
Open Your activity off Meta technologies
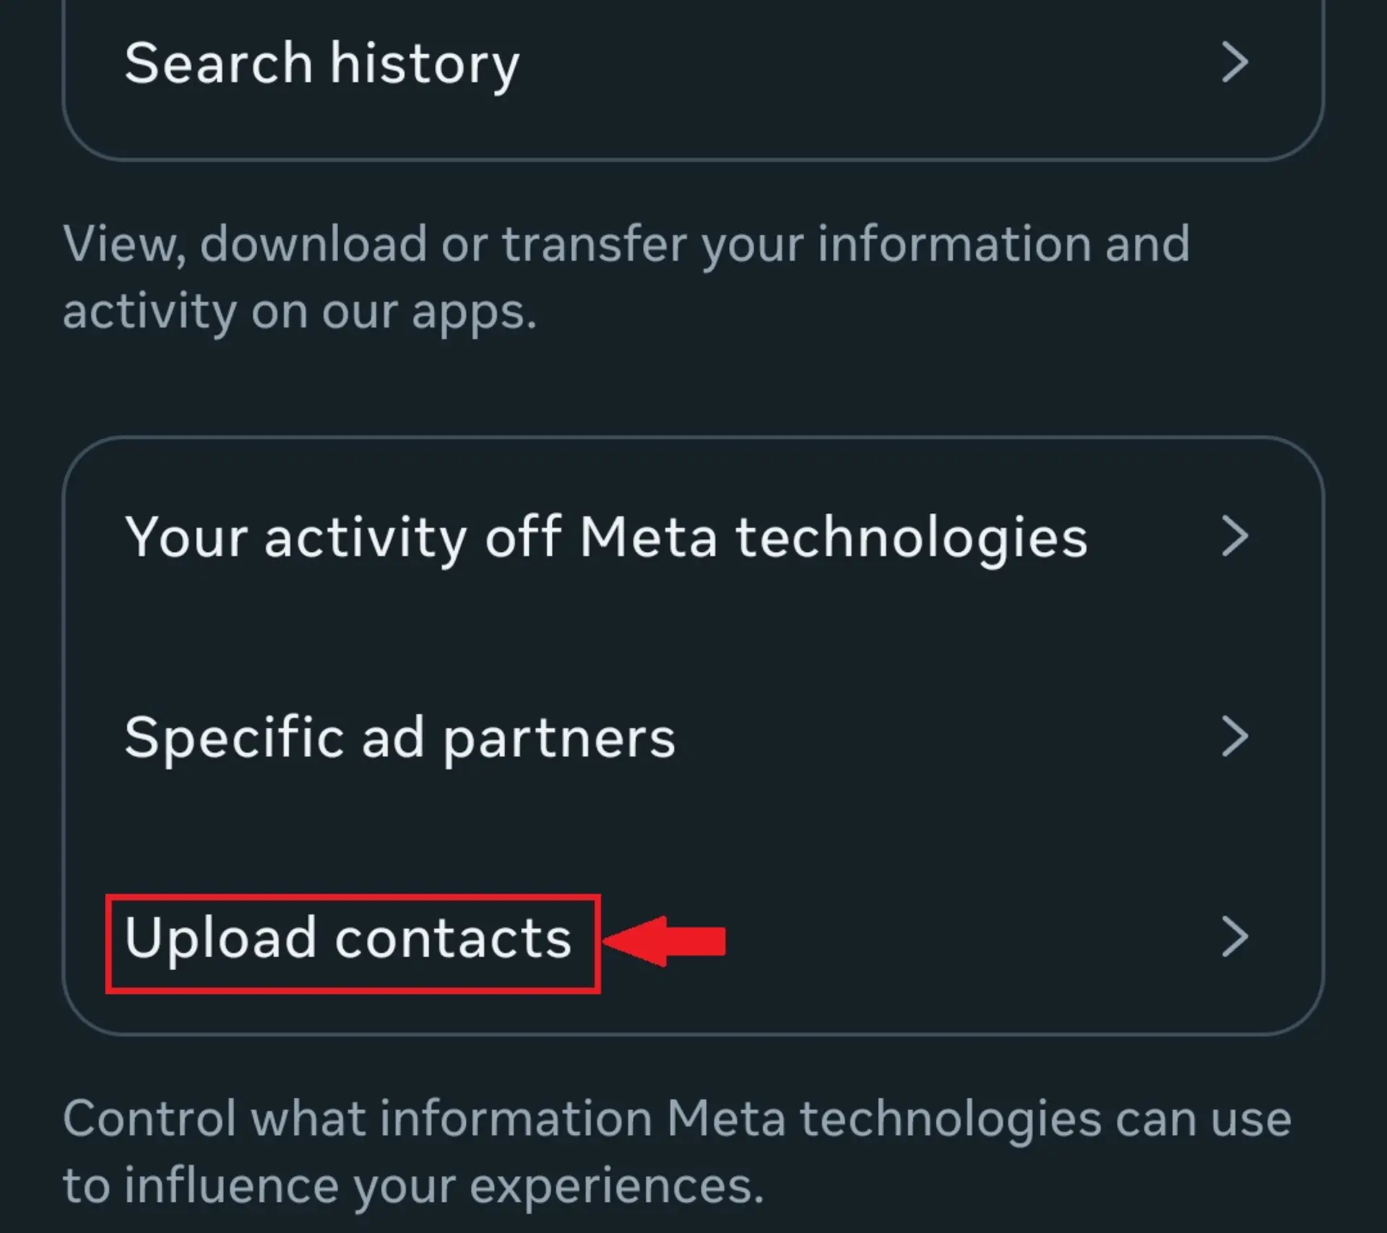pos(693,537)
